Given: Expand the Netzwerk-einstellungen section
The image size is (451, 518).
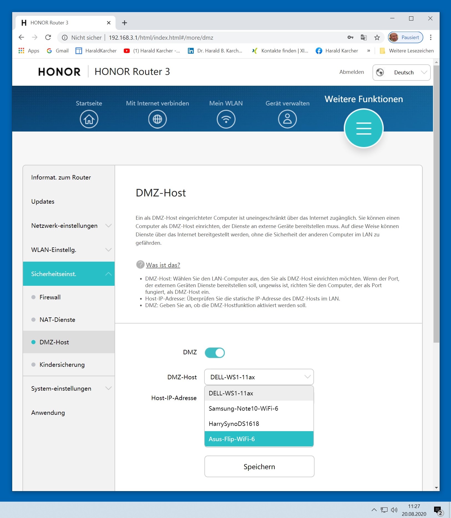Looking at the screenshot, I should (69, 226).
